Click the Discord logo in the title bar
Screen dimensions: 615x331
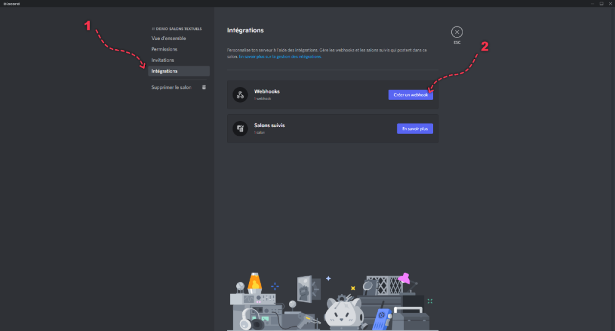point(11,3)
